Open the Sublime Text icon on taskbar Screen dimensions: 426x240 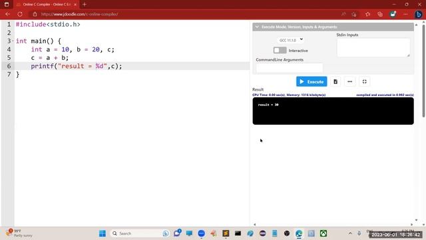coord(226,233)
